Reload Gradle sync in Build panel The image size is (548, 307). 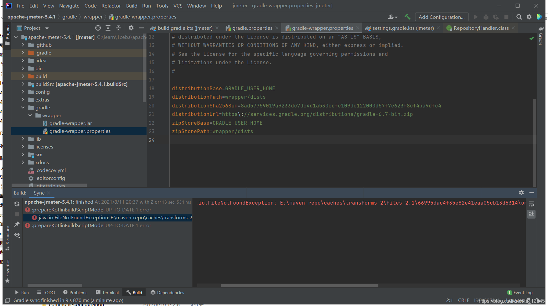tap(17, 204)
